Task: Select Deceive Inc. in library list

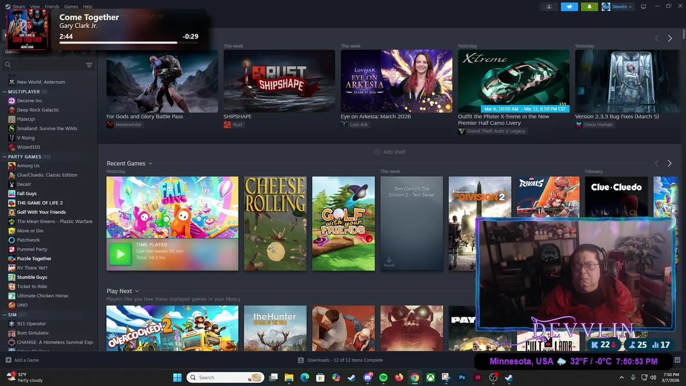Action: [29, 101]
